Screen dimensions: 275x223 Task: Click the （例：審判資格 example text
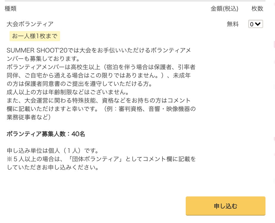click(129, 109)
